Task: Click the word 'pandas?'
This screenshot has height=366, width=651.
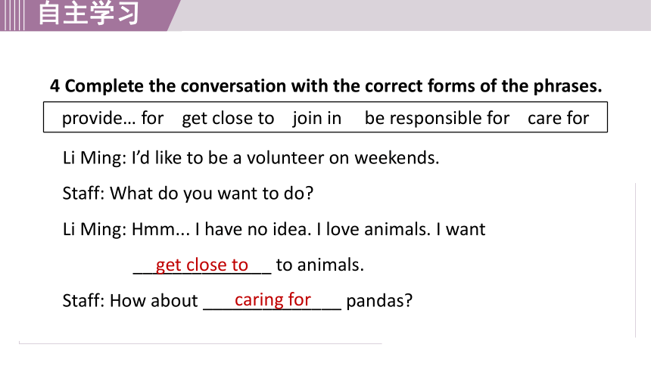Action: point(379,301)
